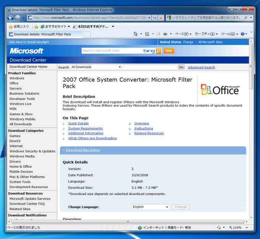This screenshot has width=260, height=239.
Task: Click the blue Help question mark icon
Action: (242, 34)
